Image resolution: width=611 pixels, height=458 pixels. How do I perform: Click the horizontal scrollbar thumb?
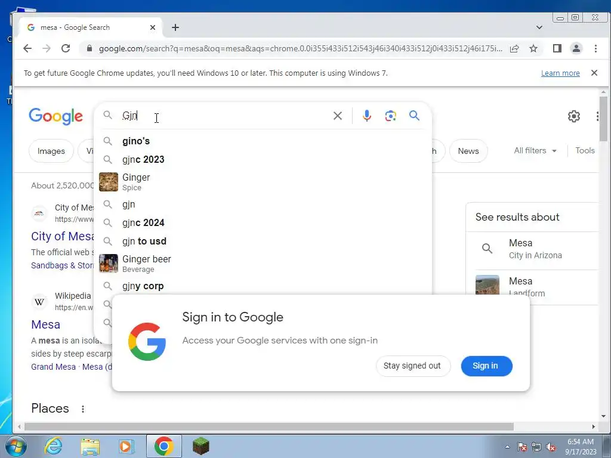point(269,427)
